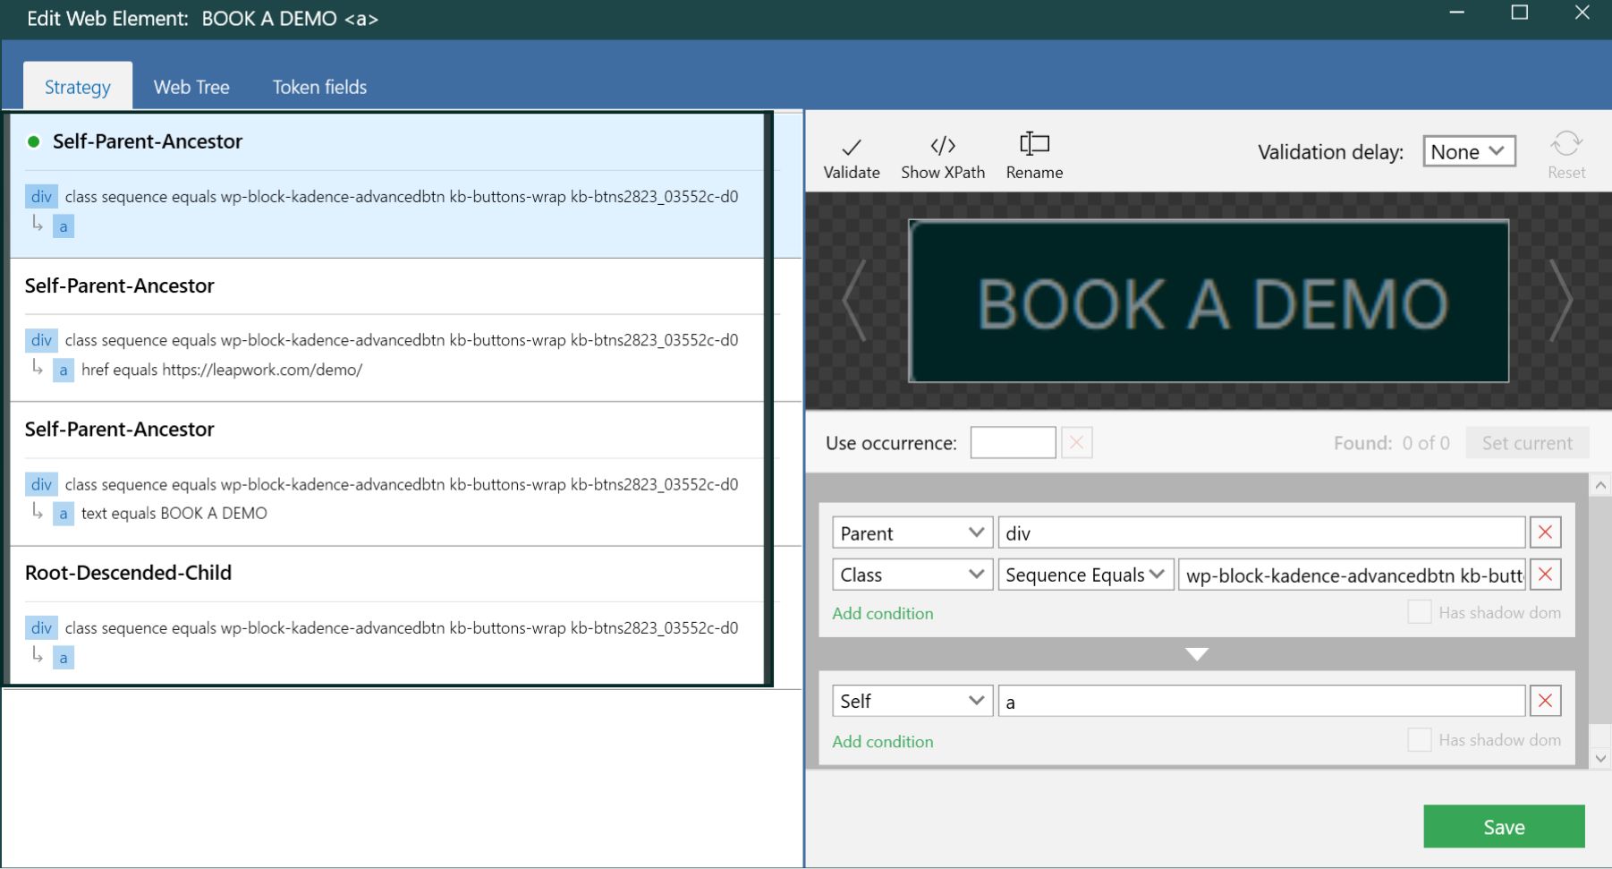Click the Rename icon

pos(1034,143)
